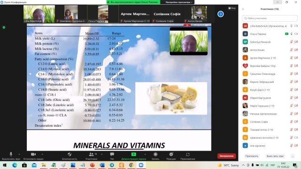Open Mail app from taskbar
Viewport: 301px width, 169px height.
(x=34, y=165)
